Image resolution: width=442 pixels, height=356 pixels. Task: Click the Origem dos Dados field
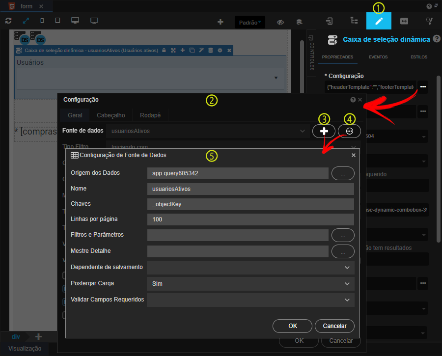tap(238, 173)
